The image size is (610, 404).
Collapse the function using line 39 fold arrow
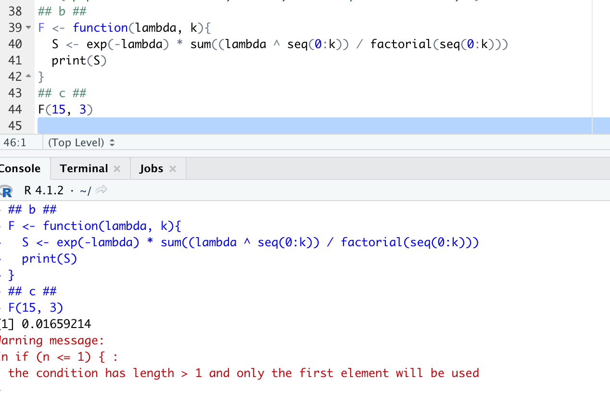point(27,27)
